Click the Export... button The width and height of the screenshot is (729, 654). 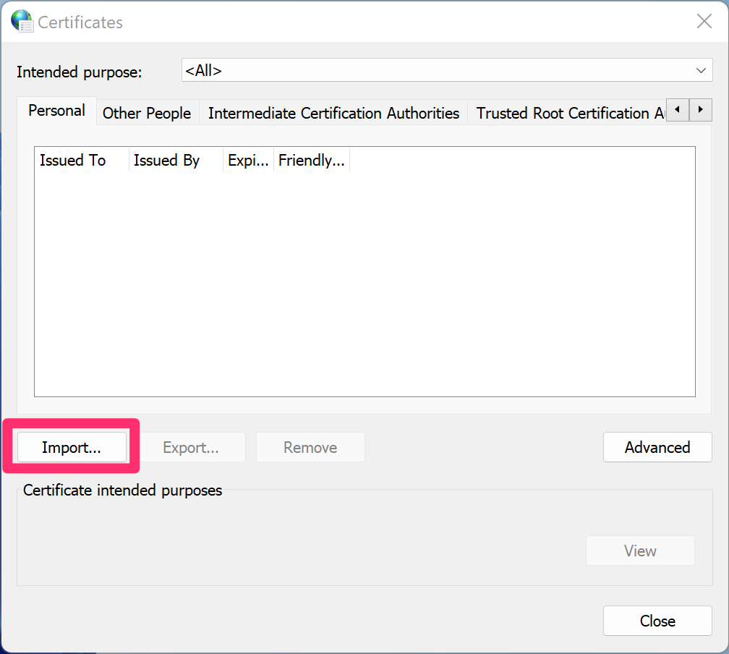191,447
